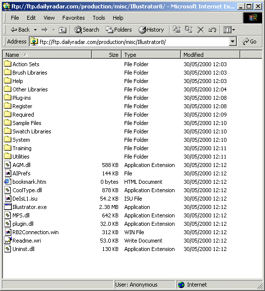Screen dimensions: 265x291
Task: Click the Go button
Action: [x=250, y=42]
